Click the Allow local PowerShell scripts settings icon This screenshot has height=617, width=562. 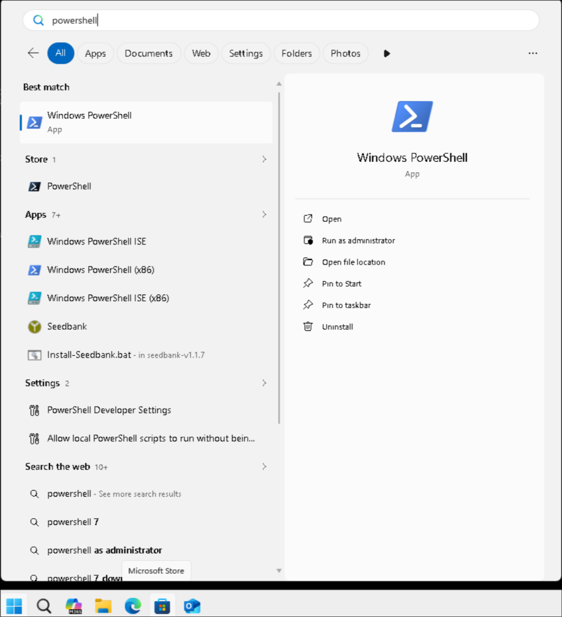click(34, 438)
